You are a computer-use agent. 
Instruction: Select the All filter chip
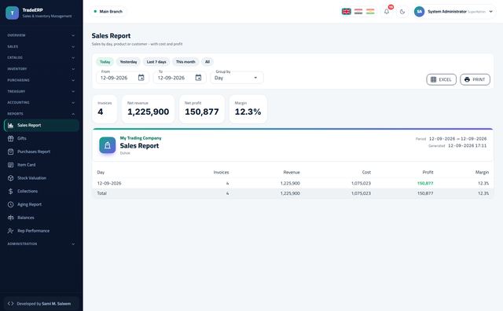pos(207,62)
